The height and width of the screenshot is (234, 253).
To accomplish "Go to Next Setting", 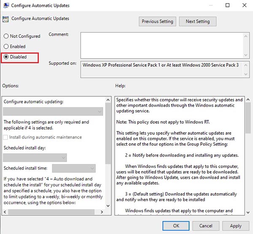I will (x=198, y=22).
